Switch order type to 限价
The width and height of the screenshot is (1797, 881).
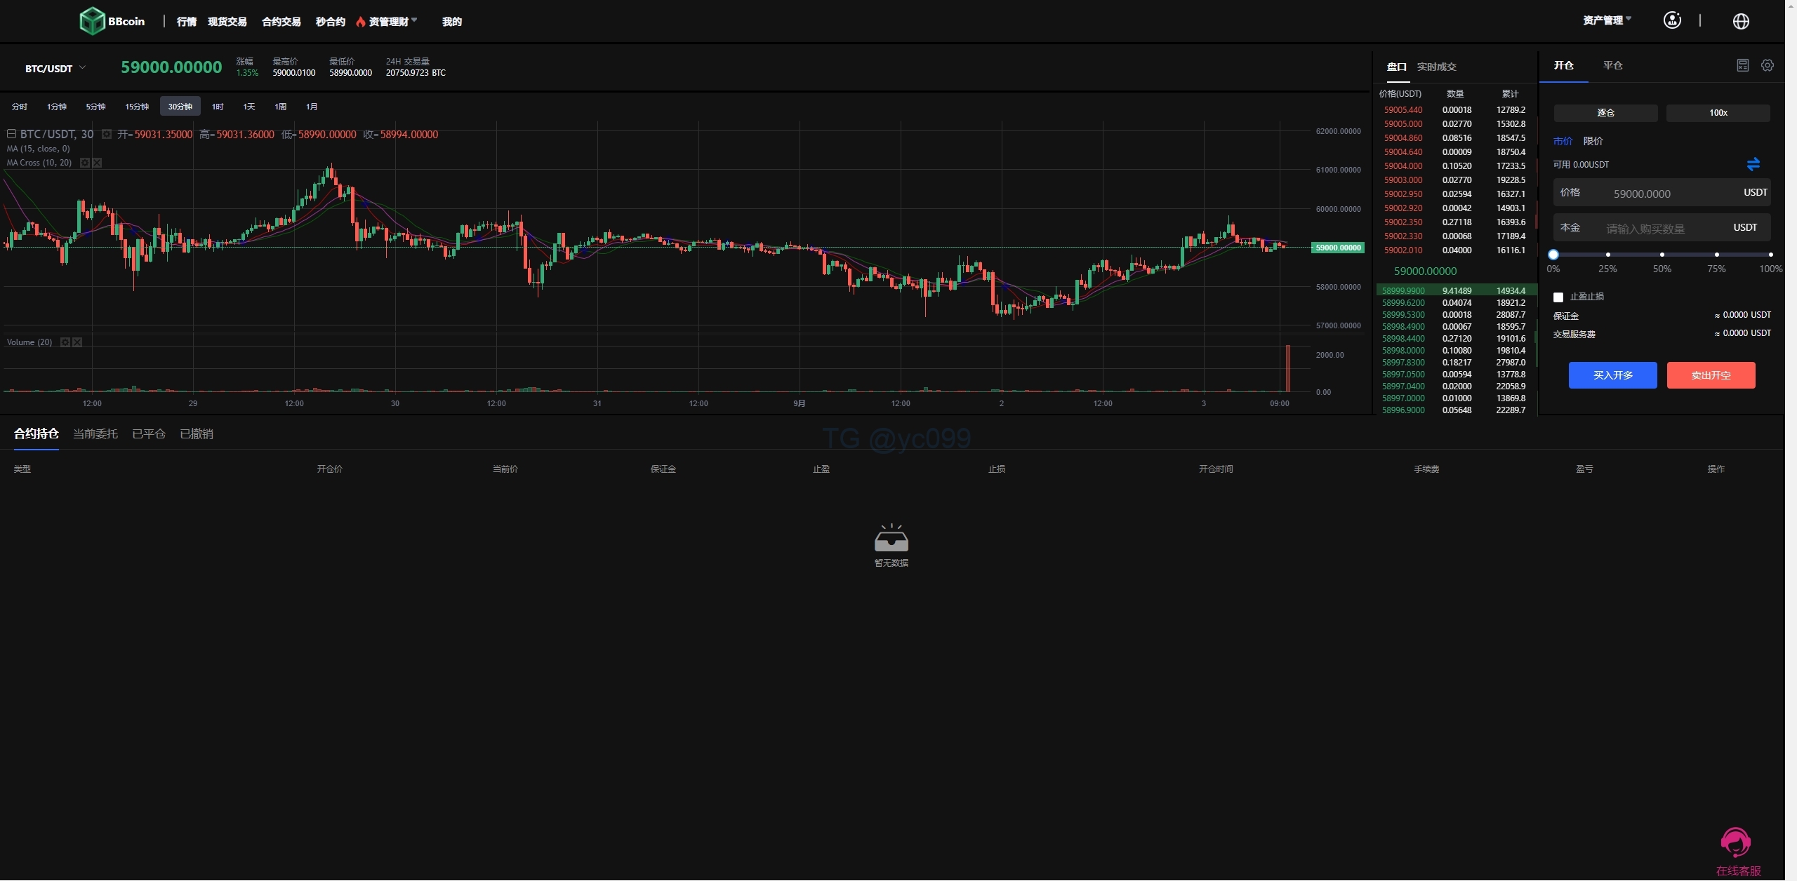(1593, 141)
